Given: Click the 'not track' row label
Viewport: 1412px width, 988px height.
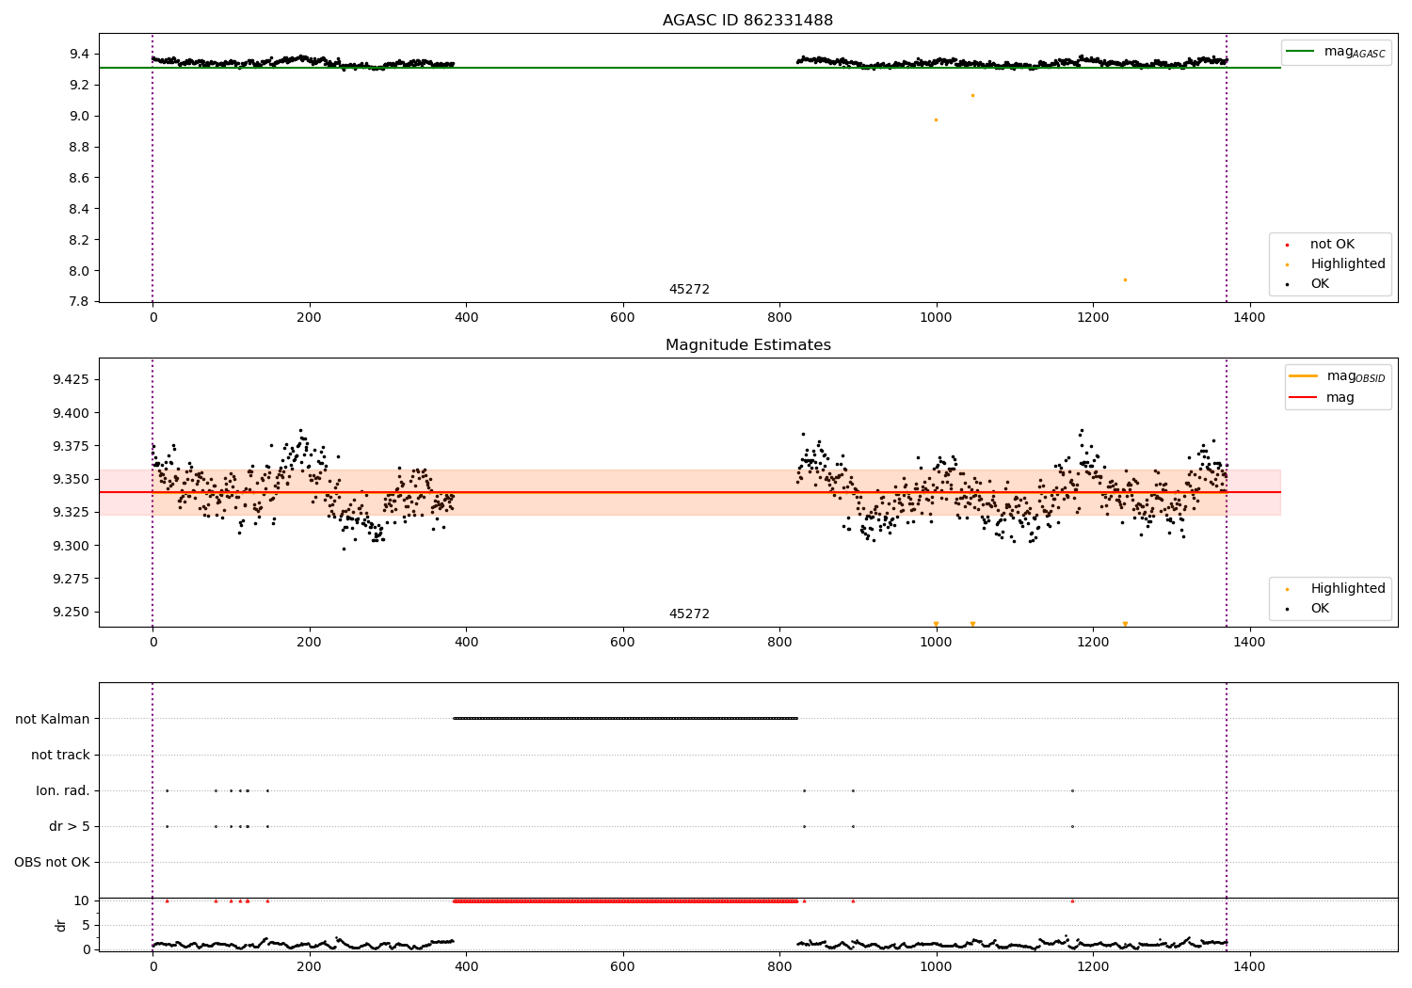Looking at the screenshot, I should (x=60, y=755).
